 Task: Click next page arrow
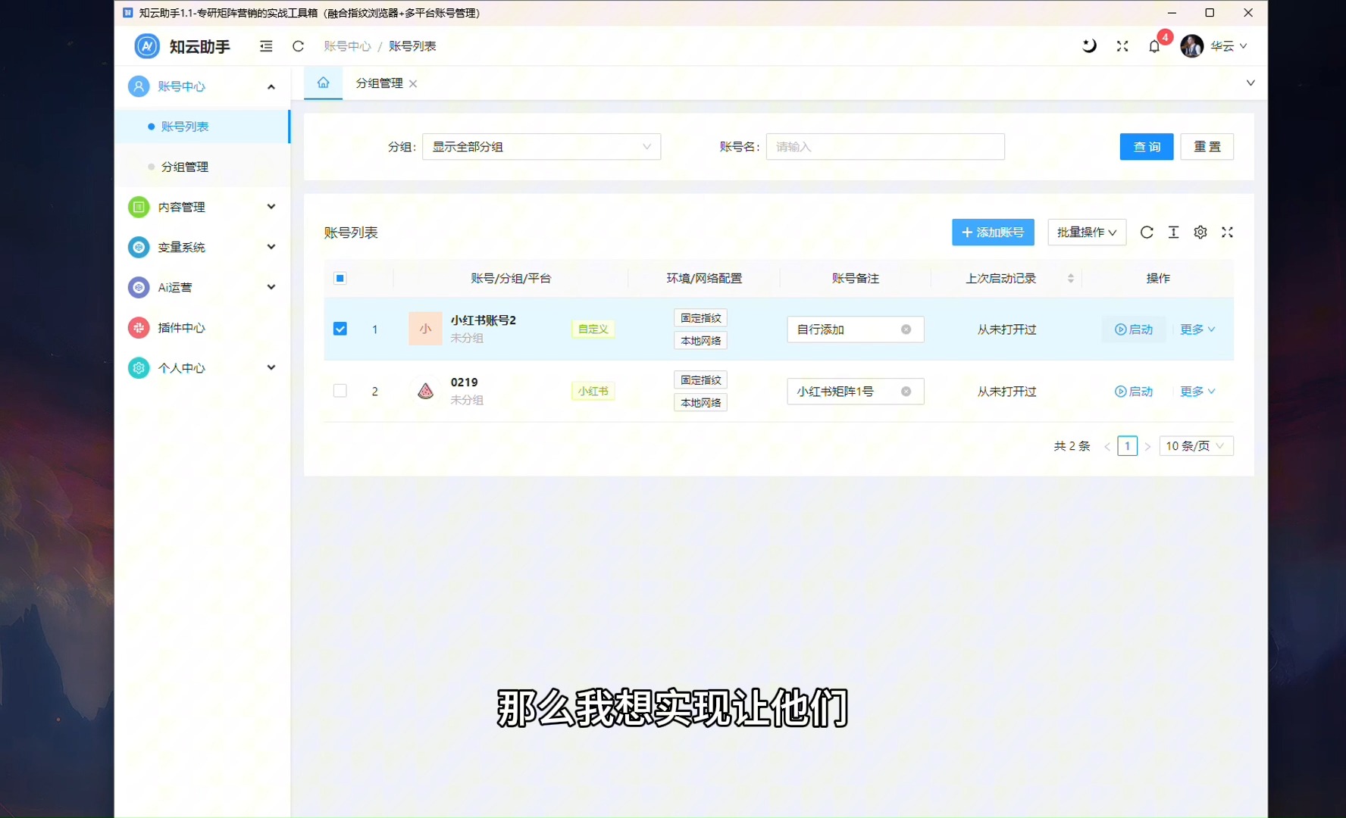pos(1147,446)
